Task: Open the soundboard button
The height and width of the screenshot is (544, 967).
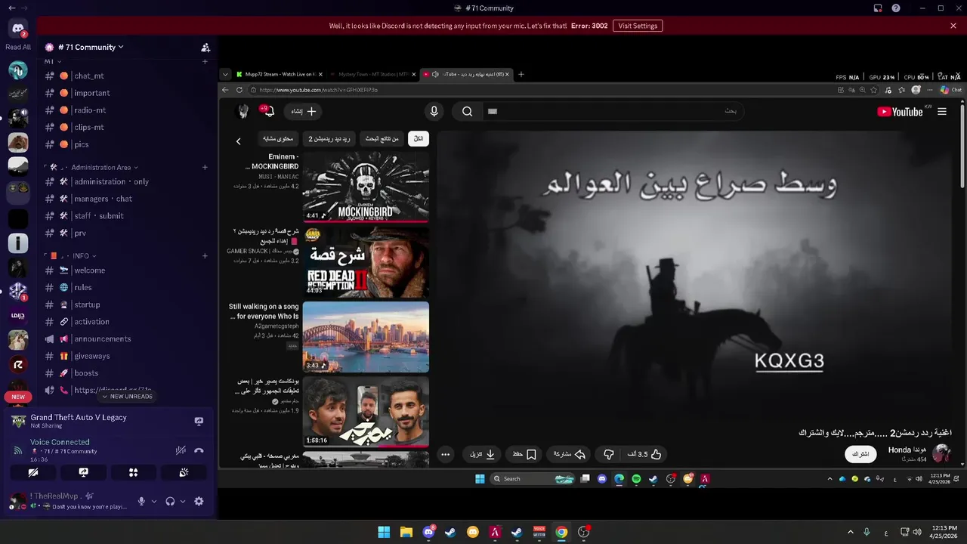Action: coord(184,472)
